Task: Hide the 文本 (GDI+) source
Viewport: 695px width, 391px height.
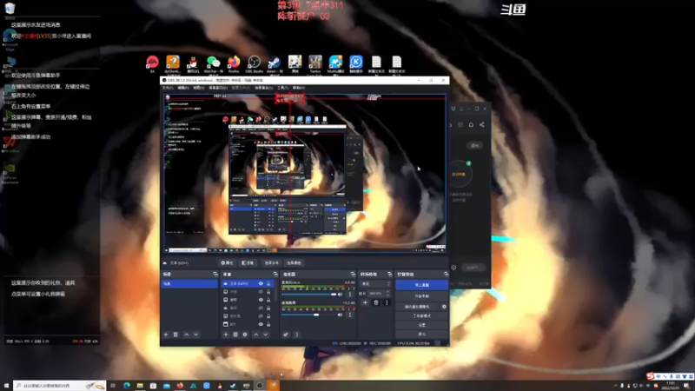Action: pyautogui.click(x=261, y=284)
